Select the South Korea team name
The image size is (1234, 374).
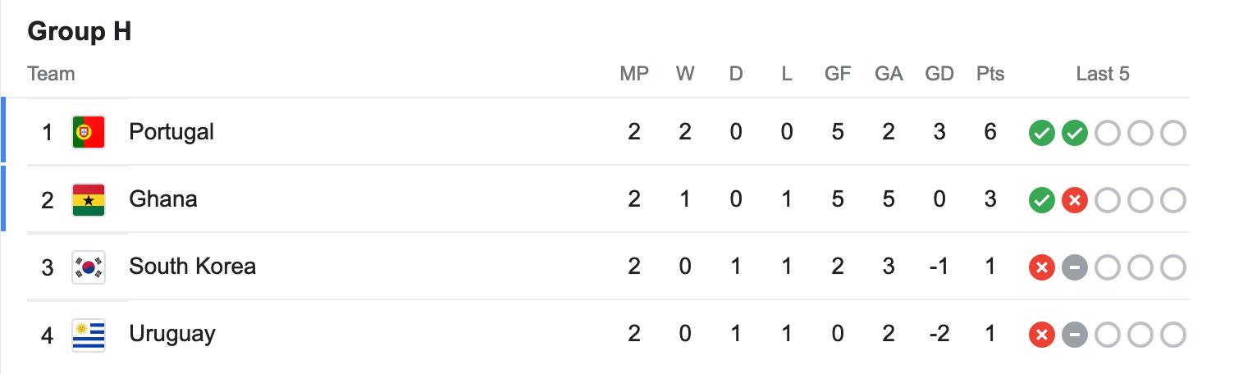pos(192,267)
